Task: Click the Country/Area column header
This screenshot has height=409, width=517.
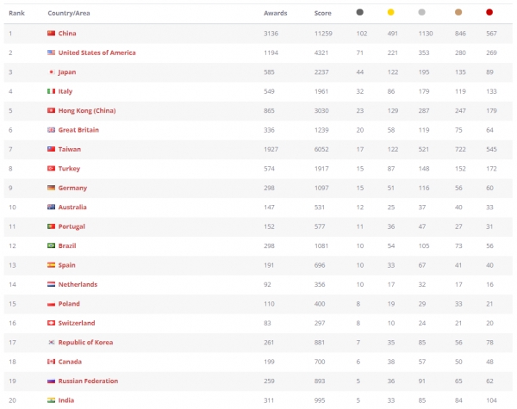Action: pos(69,13)
